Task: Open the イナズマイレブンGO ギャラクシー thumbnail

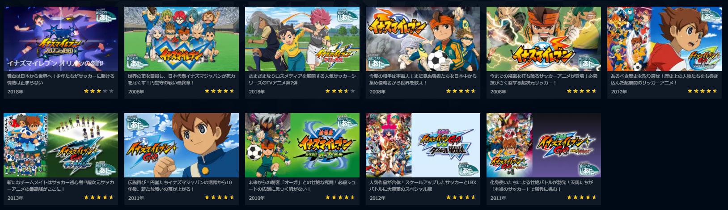Action: point(61,145)
